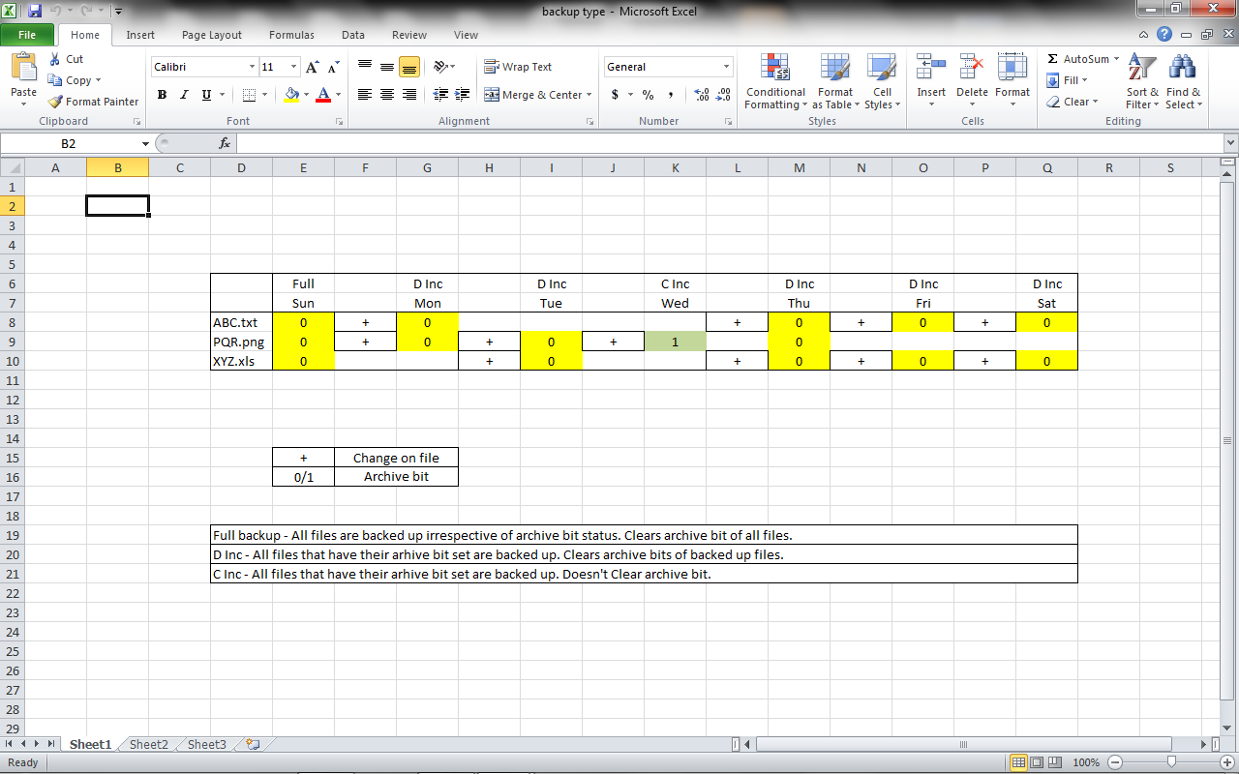Click Sort & Filter in the Editing group

pyautogui.click(x=1142, y=82)
